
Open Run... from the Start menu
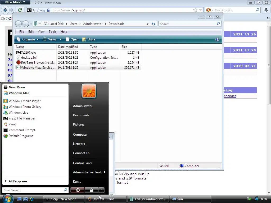click(x=77, y=181)
